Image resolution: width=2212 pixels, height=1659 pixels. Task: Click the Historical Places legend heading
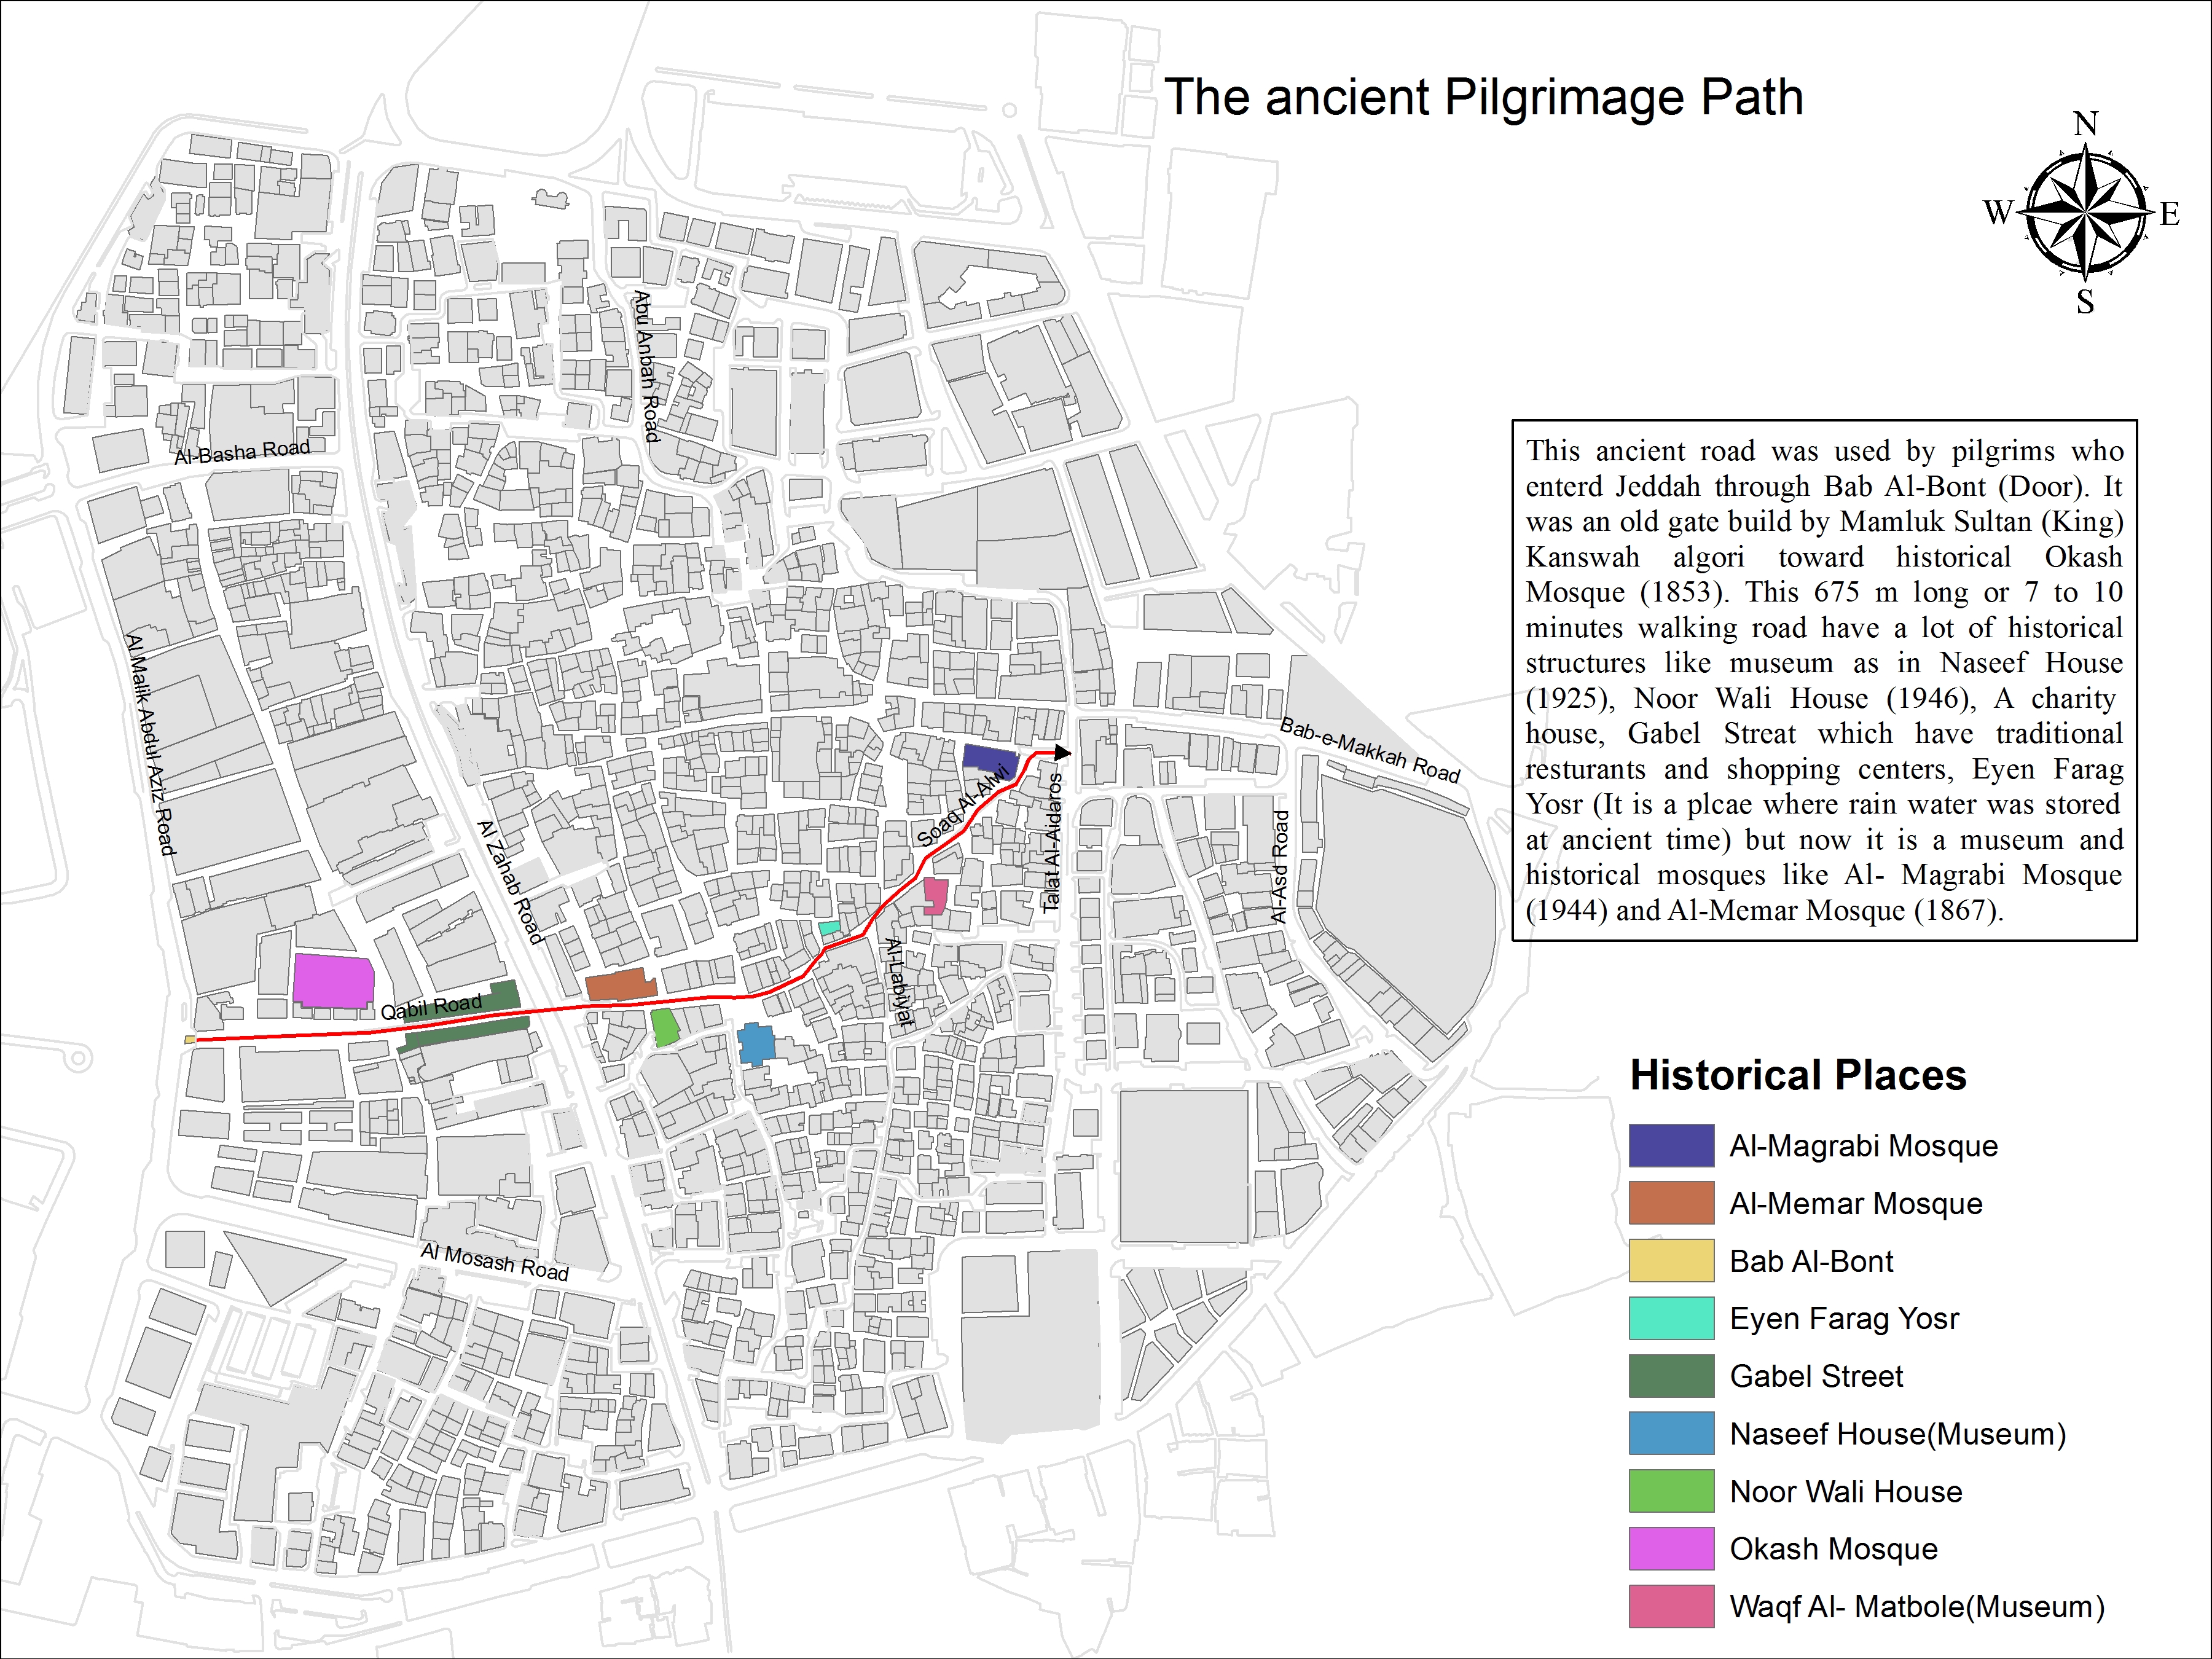[1798, 1075]
